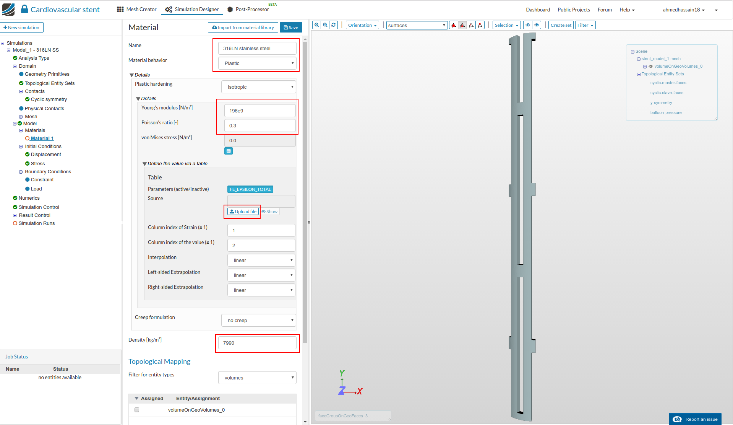Click the Geometry Primitives blue dot icon
Image resolution: width=733 pixels, height=425 pixels.
pos(21,74)
